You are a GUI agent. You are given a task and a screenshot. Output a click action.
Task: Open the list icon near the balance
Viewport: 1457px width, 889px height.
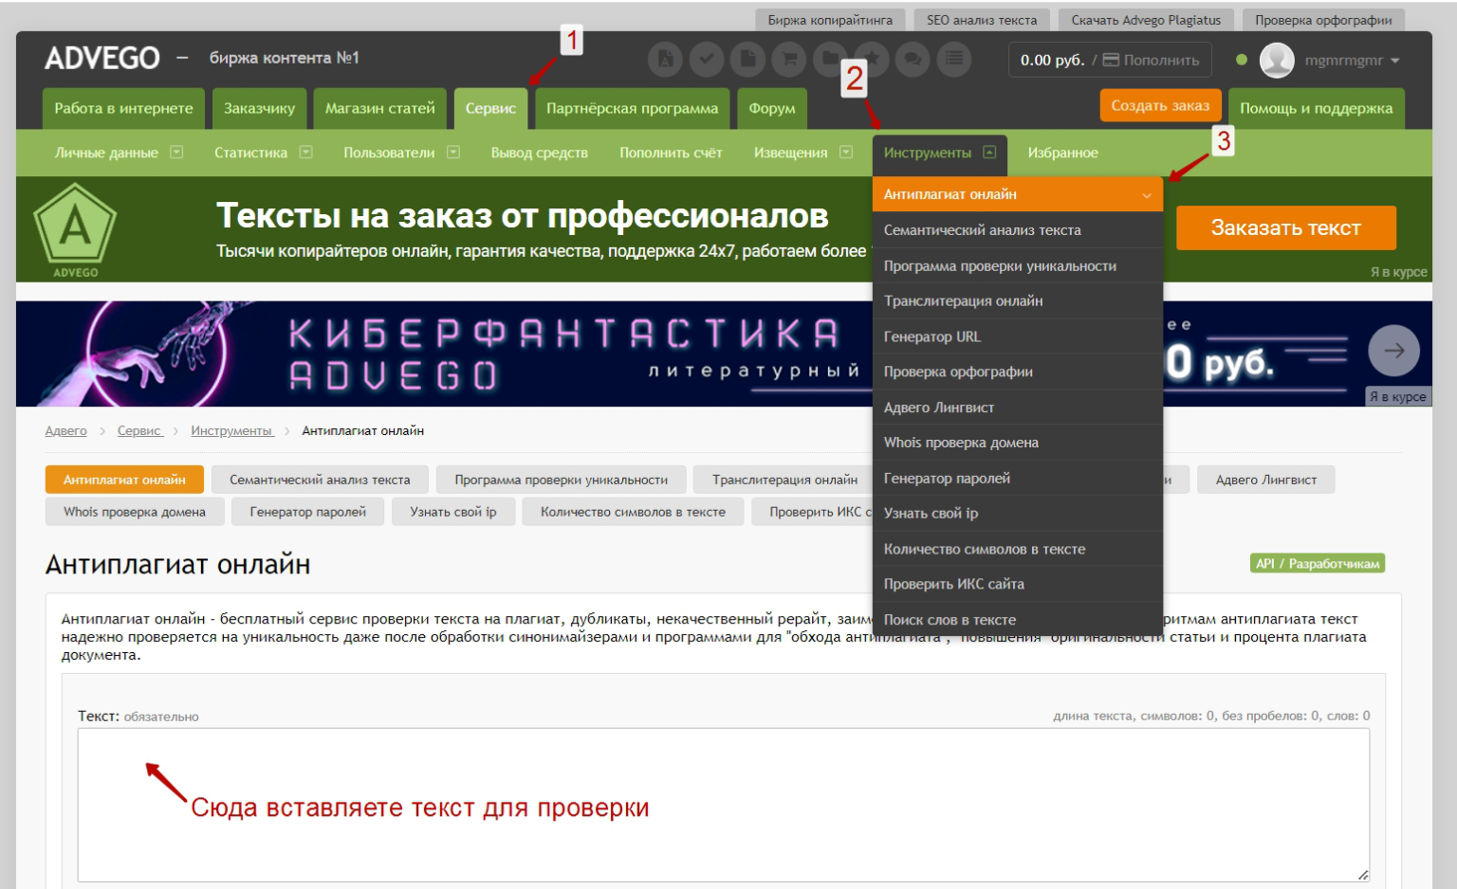954,59
